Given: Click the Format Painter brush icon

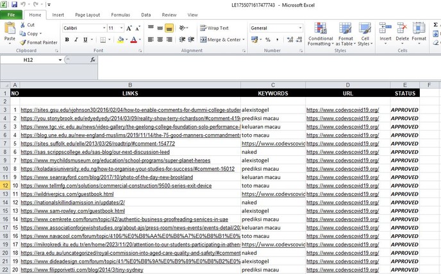Looking at the screenshot, I should pos(23,42).
